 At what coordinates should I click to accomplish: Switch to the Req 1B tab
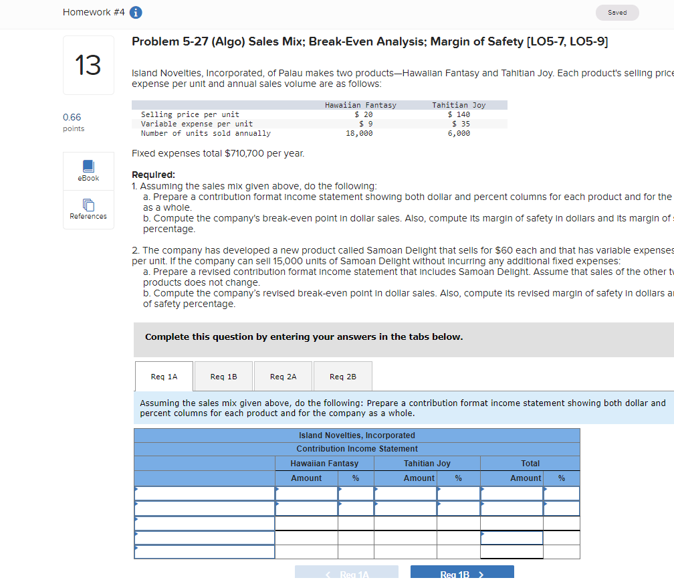coord(223,376)
